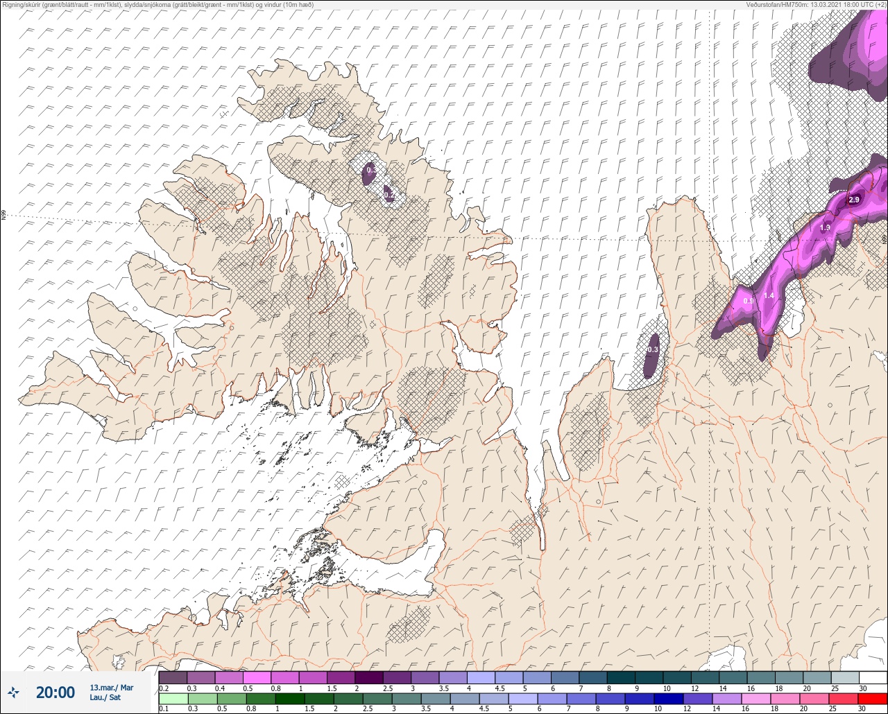
Task: Select the gray-green 2.5 swatch in the rain legend
Action: (377, 698)
